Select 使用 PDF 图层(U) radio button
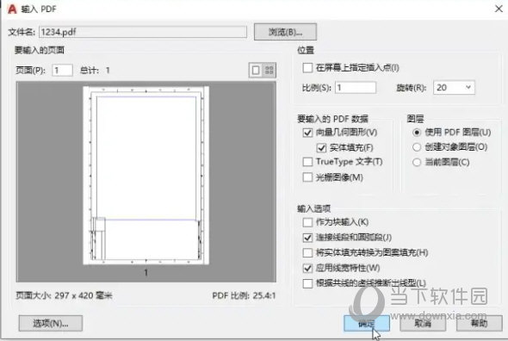The width and height of the screenshot is (508, 341). coord(417,133)
